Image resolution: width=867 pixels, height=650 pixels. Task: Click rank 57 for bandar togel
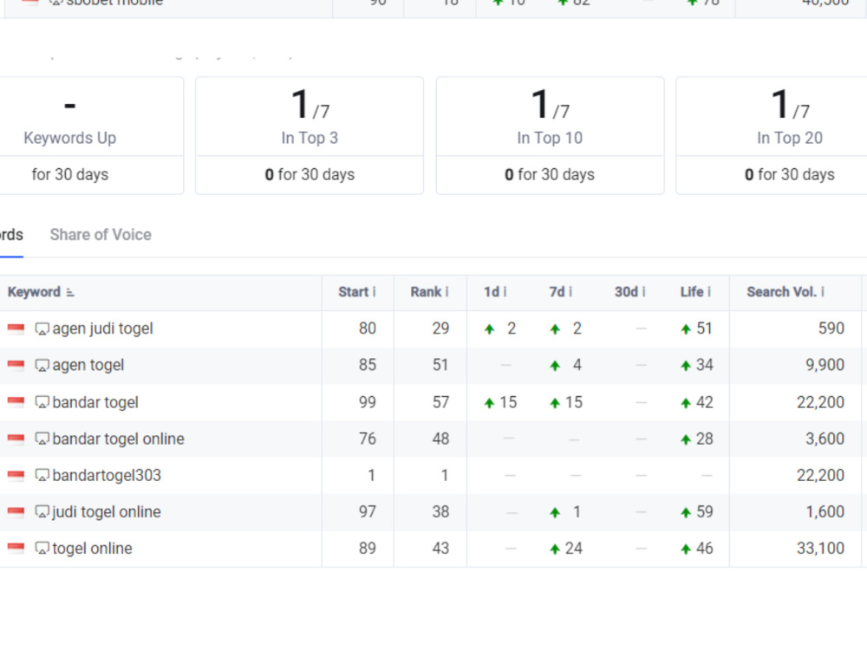point(440,402)
